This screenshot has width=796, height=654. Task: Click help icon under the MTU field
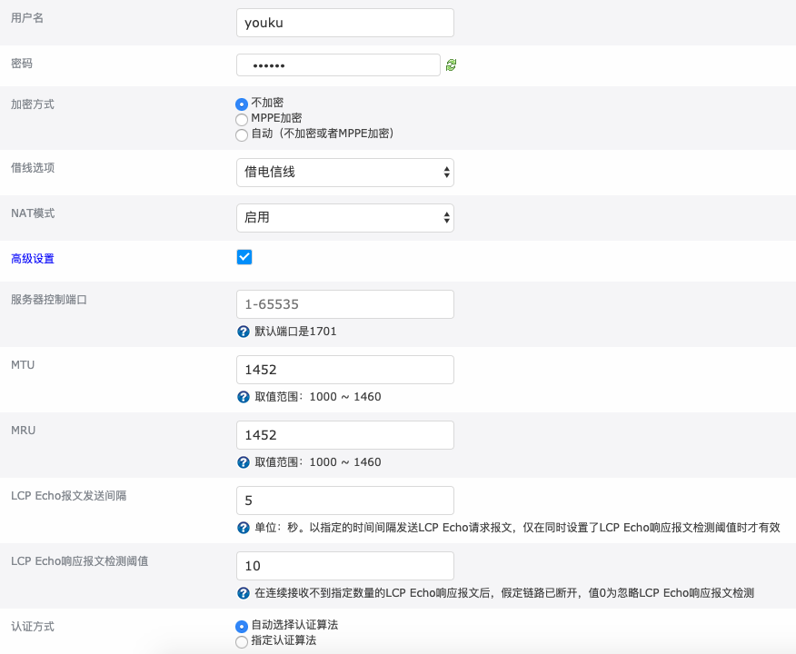click(243, 397)
